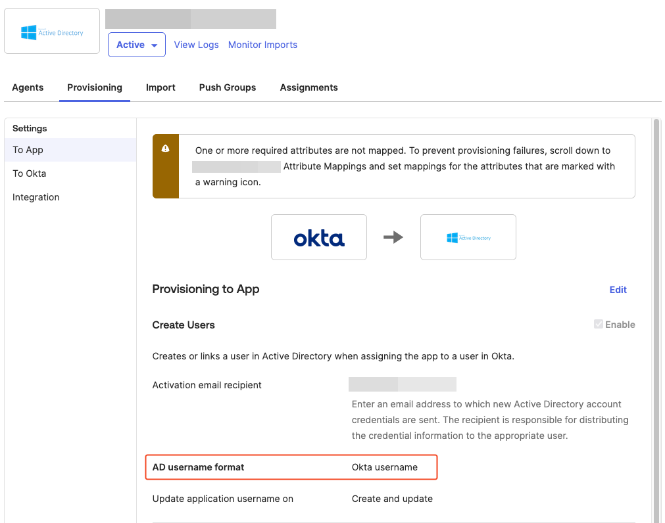Enable the Create Users checkbox
Image resolution: width=665 pixels, height=523 pixels.
pos(599,324)
